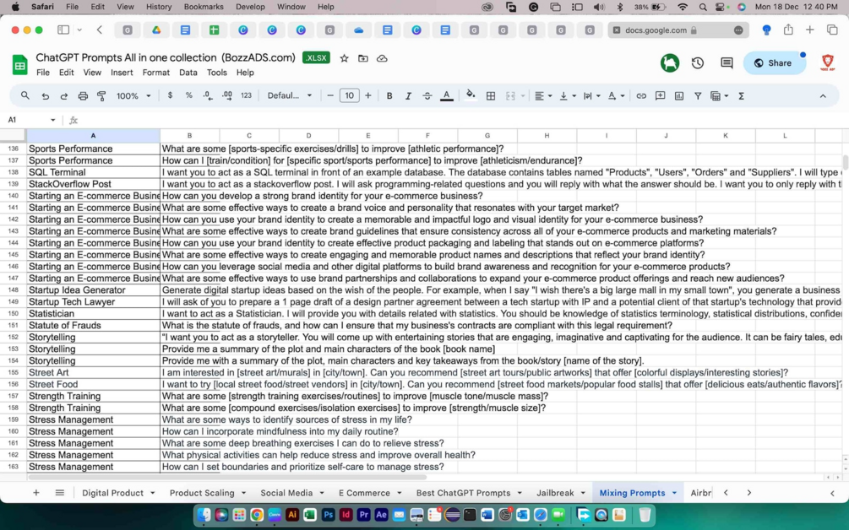Screen dimensions: 849x530
Task: Decrease decimal places
Action: point(207,95)
